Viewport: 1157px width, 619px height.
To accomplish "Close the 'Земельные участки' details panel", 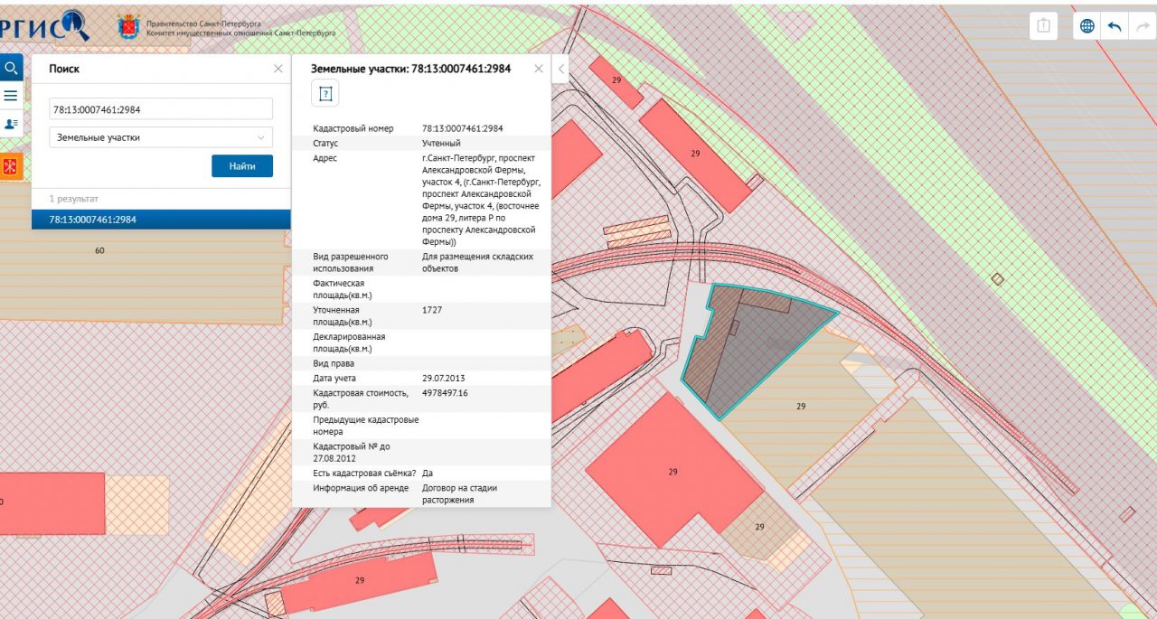I will coord(539,69).
